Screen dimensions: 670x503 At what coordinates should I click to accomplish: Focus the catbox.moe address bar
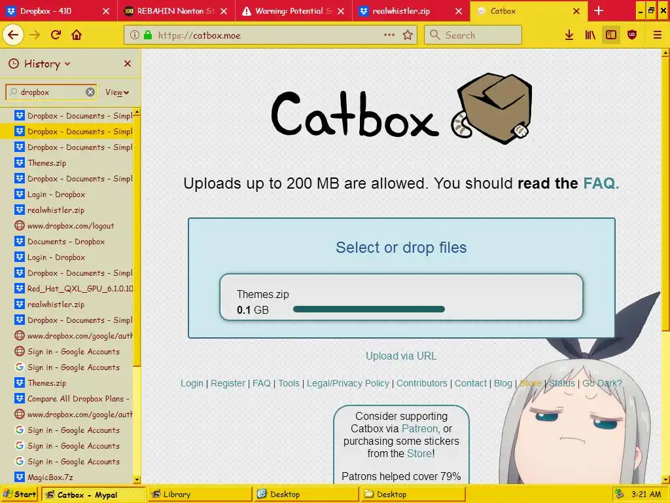[x=269, y=35]
